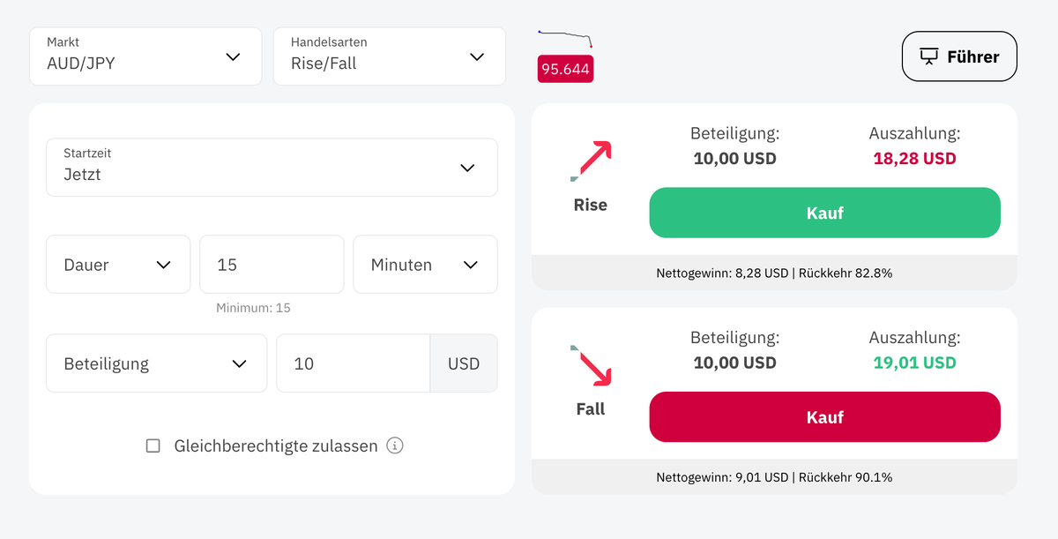The width and height of the screenshot is (1058, 539).
Task: Click the Fall arrow icon
Action: click(x=591, y=365)
